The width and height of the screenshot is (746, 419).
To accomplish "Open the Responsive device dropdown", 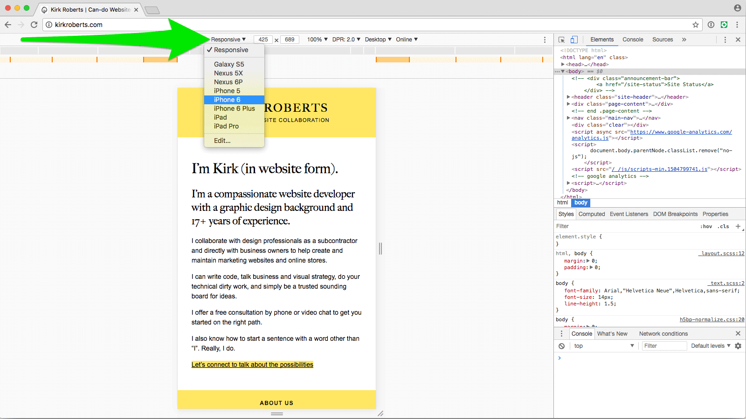I will [x=228, y=40].
